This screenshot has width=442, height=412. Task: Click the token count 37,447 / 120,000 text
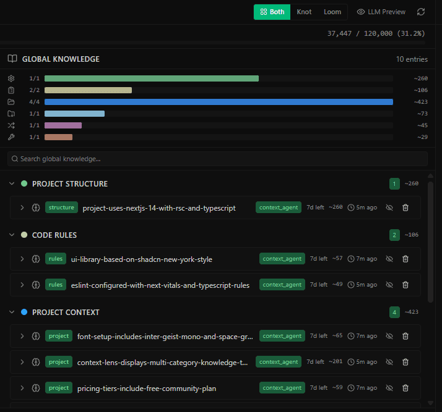(376, 33)
